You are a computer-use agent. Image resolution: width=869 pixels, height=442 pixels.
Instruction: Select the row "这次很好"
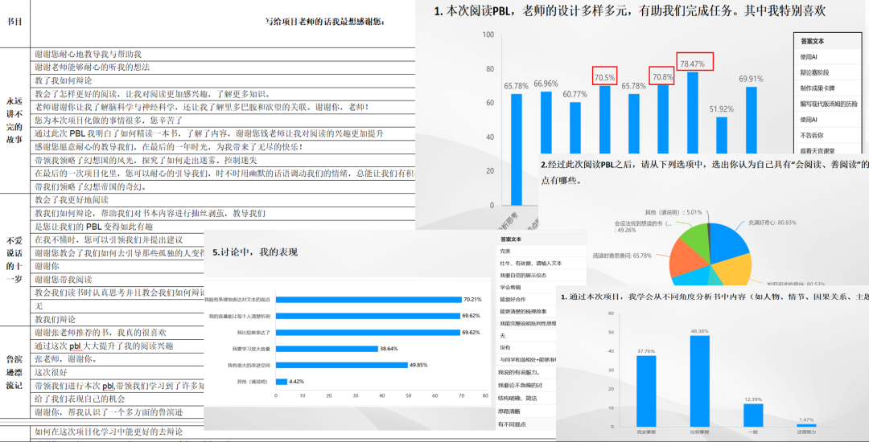[x=117, y=372]
